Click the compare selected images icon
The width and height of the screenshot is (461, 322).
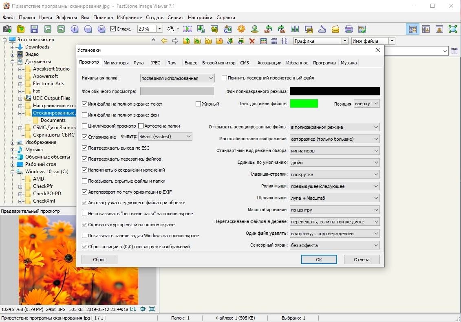pos(295,29)
